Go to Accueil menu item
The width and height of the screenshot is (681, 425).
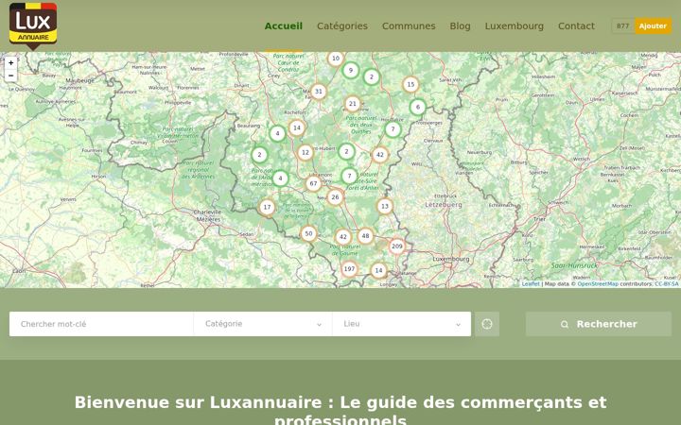click(x=284, y=26)
